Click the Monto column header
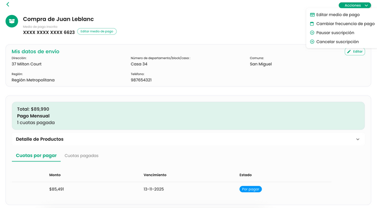This screenshot has height=208, width=377. click(x=55, y=175)
